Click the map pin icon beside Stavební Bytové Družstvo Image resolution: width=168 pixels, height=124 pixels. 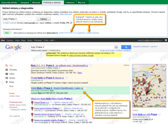point(32,115)
